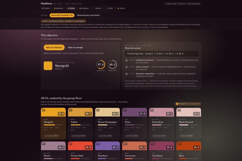Click the Tomato Red header swatch
This screenshot has width=242, height=161.
(80, 146)
